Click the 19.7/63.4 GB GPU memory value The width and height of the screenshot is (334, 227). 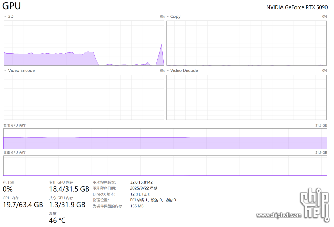pyautogui.click(x=23, y=205)
